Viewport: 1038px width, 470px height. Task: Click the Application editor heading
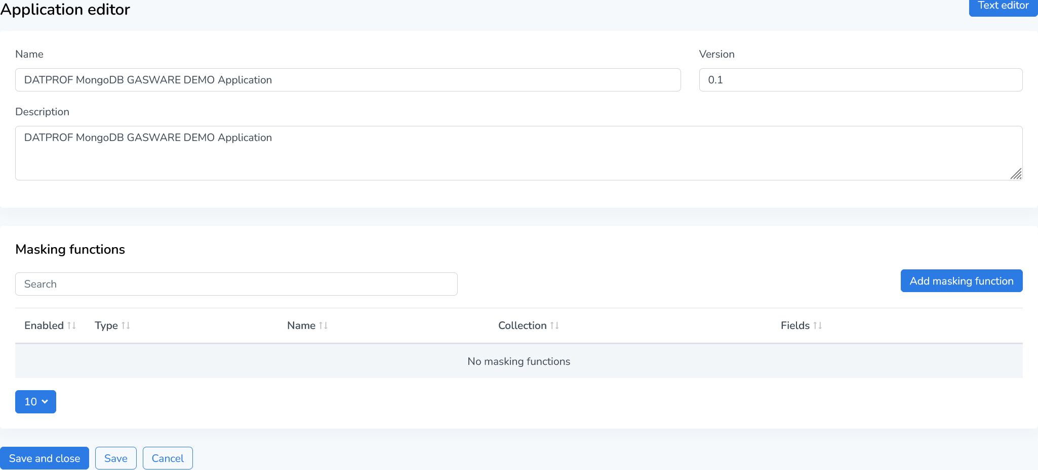click(x=65, y=9)
